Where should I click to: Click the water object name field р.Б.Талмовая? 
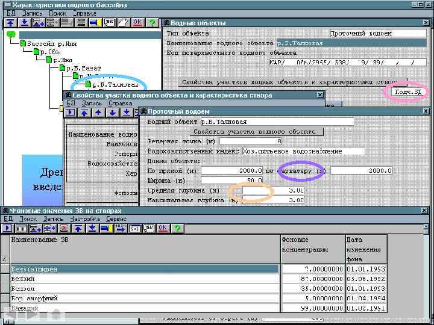[x=351, y=43]
